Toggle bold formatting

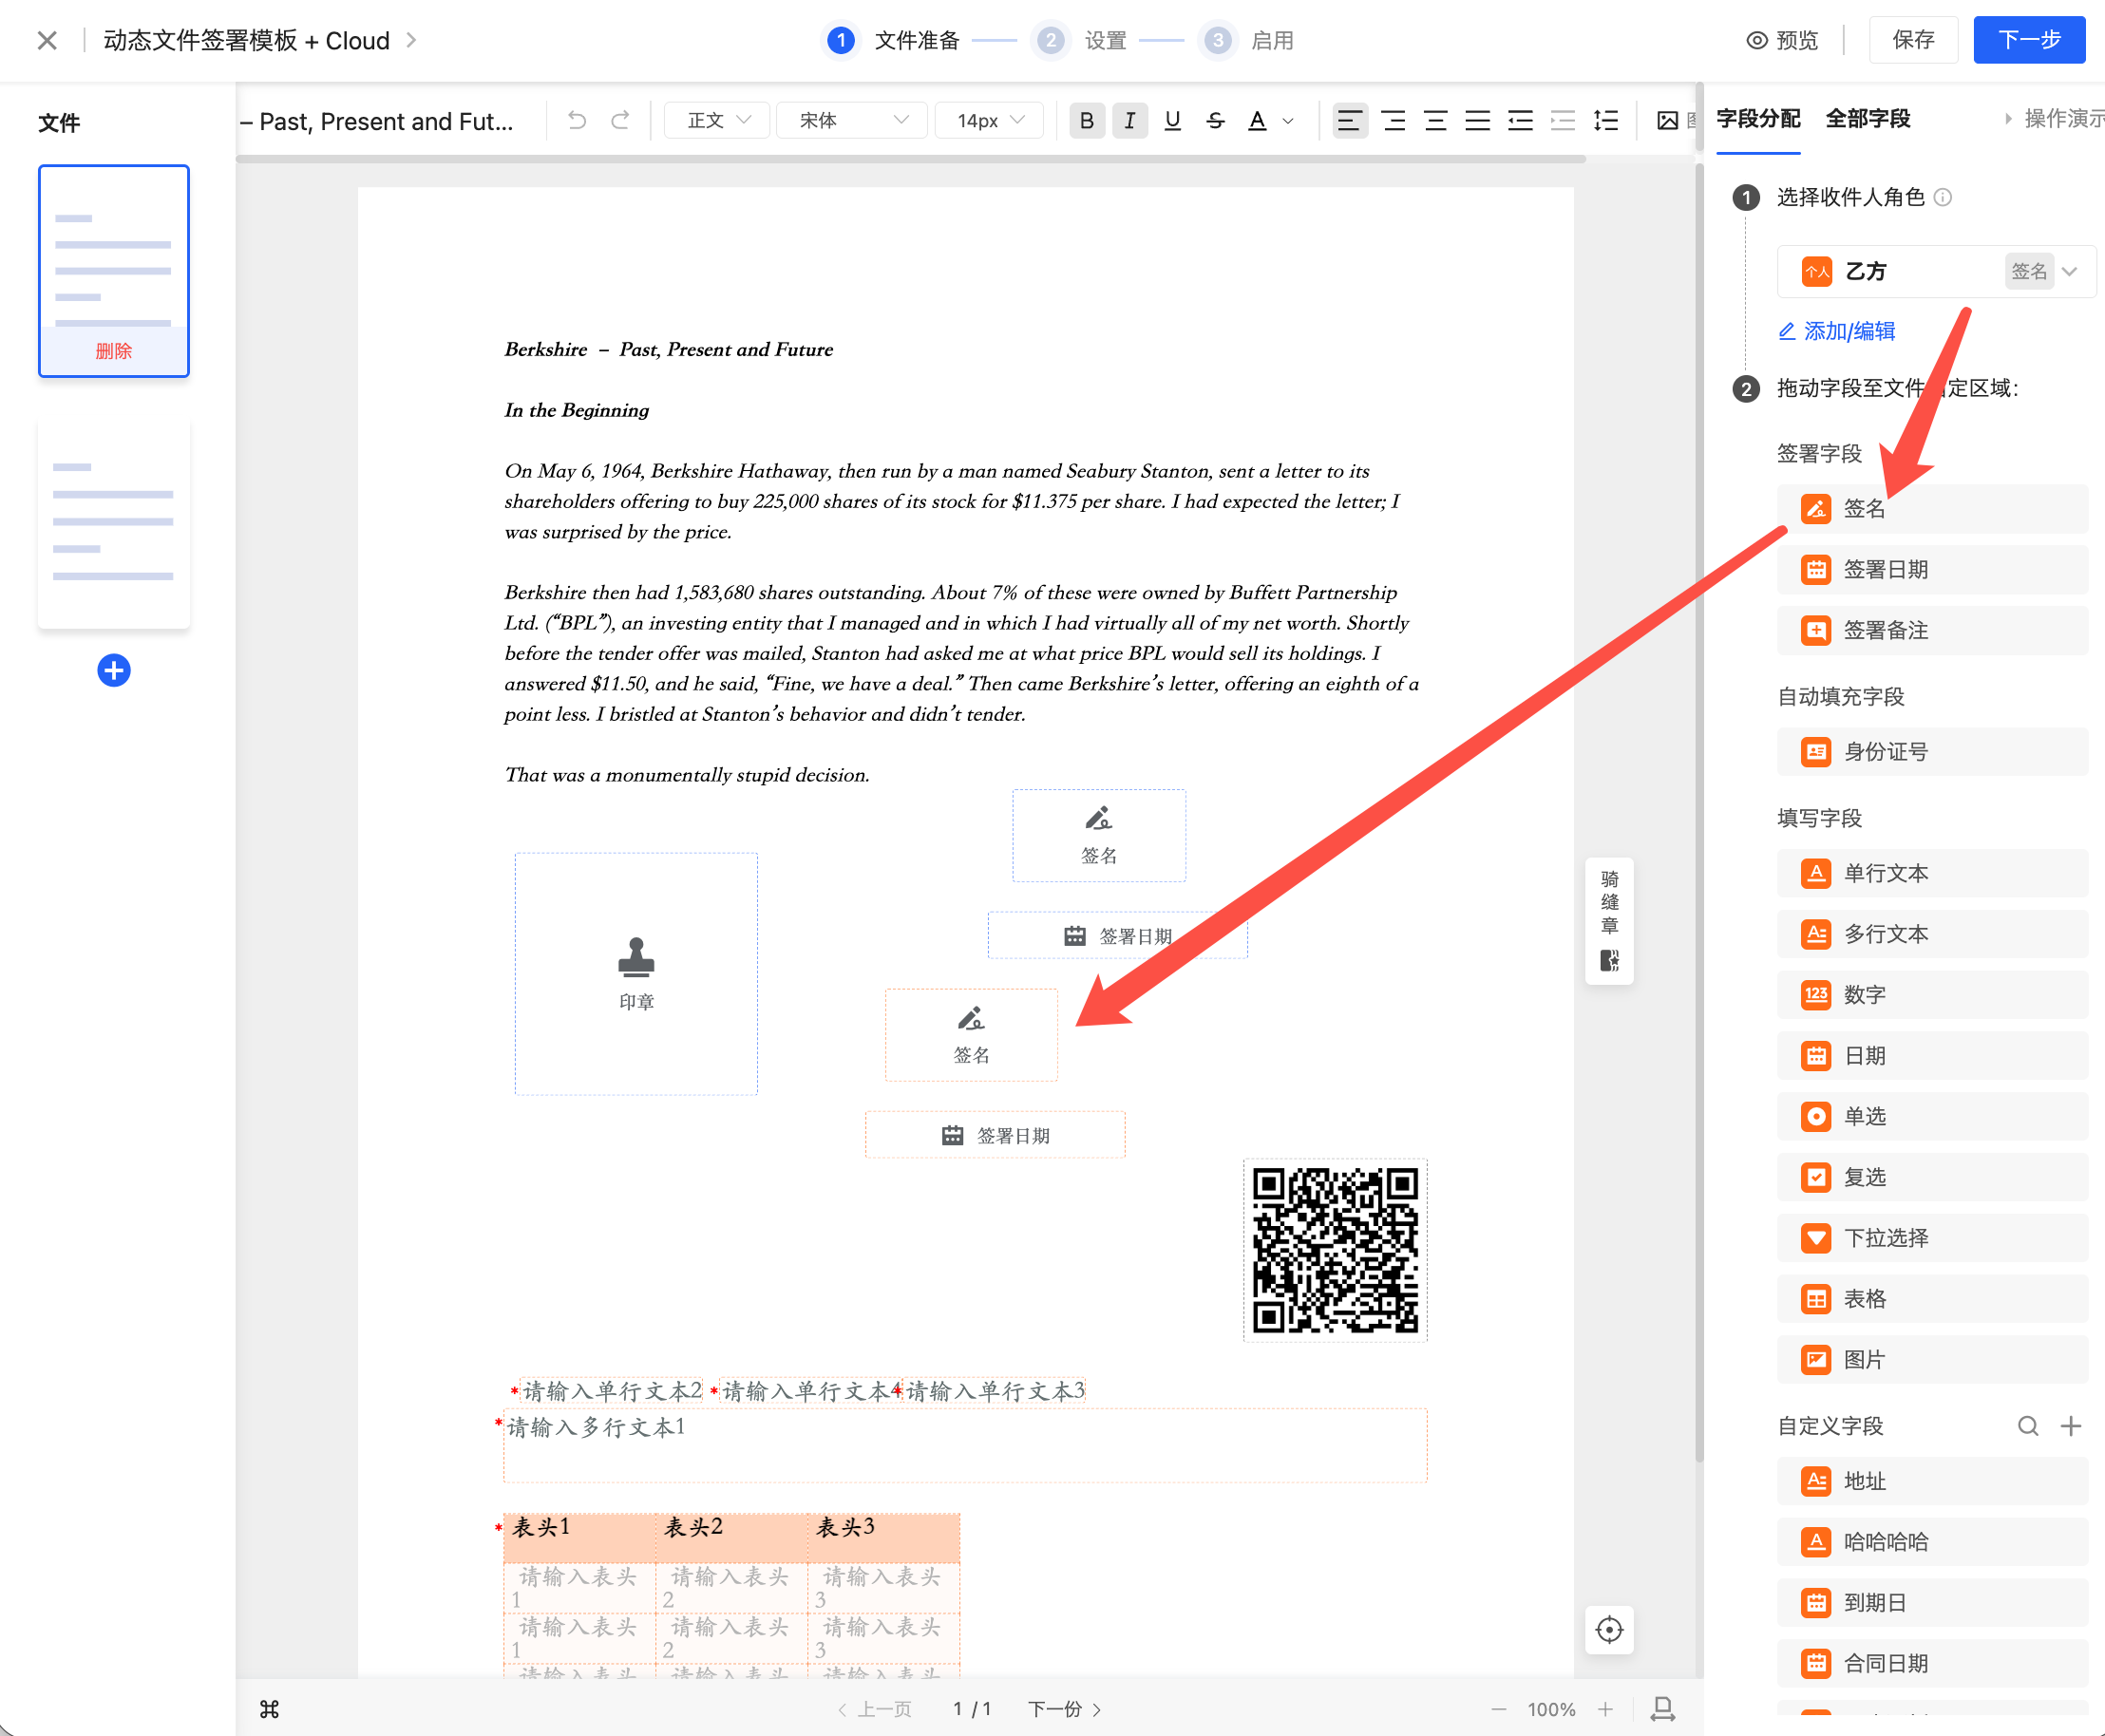pyautogui.click(x=1087, y=120)
